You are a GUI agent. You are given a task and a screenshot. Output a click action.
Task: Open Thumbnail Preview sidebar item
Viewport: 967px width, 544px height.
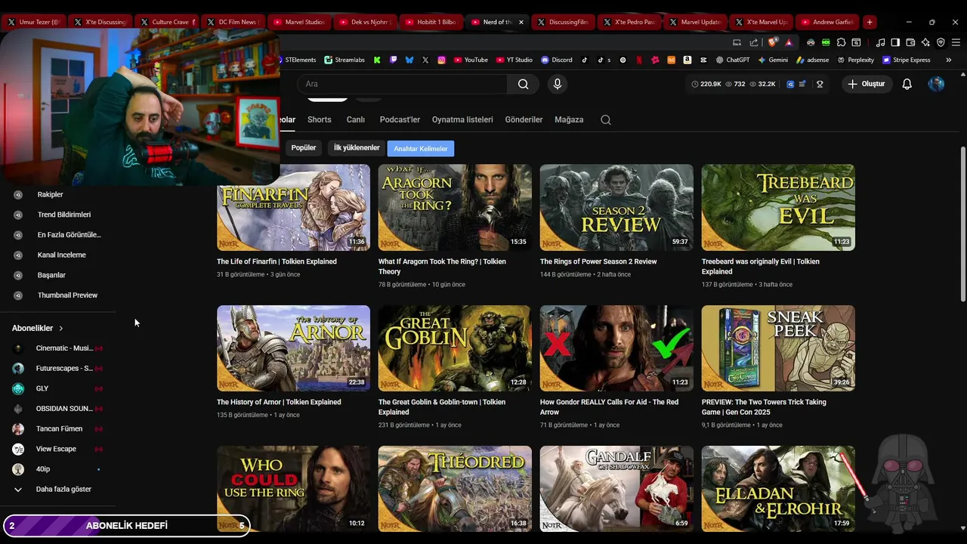pos(67,295)
